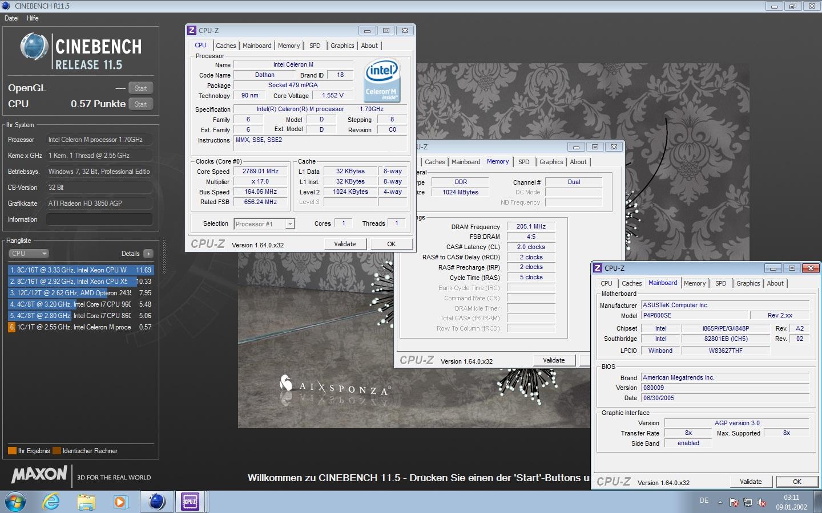Screen dimensions: 822x513
Task: Click Validate in CPU-Z Memory window
Action: tap(554, 360)
